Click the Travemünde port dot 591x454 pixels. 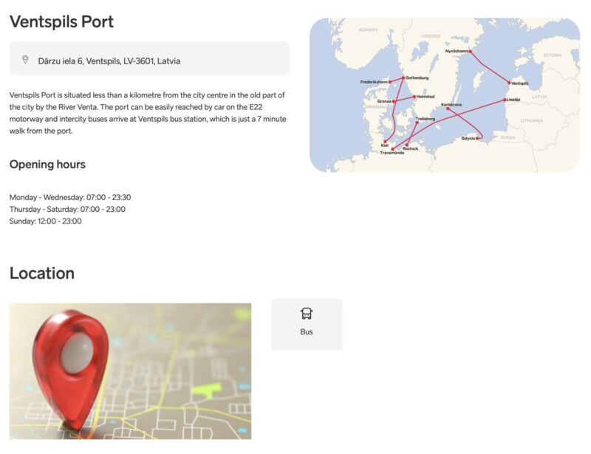pyautogui.click(x=393, y=149)
